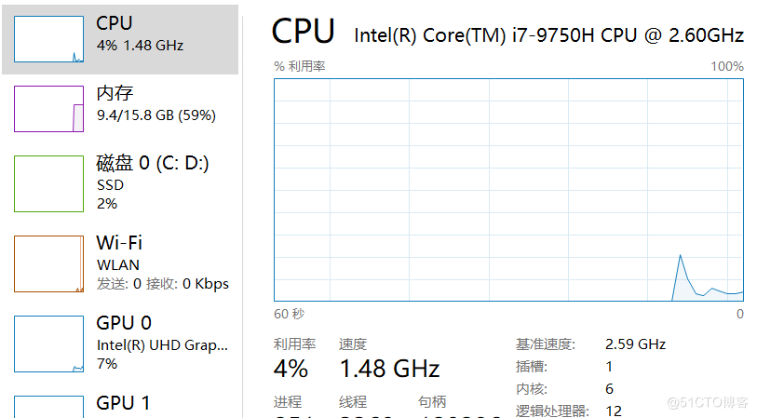Select the 磁盘 0 disk graph thumbnail
This screenshot has height=418, width=757.
48,183
